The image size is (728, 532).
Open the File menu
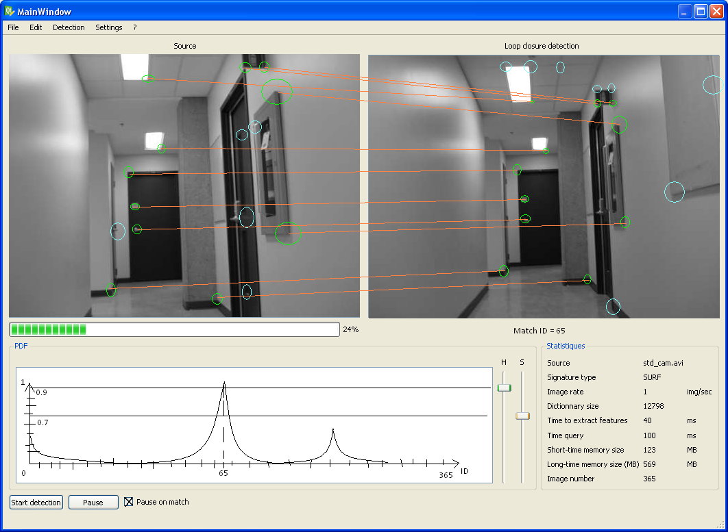[x=13, y=27]
